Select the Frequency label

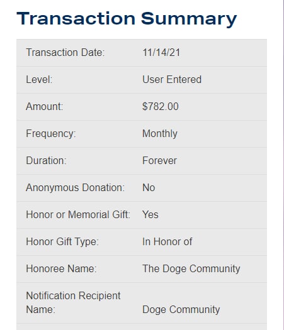pyautogui.click(x=51, y=134)
